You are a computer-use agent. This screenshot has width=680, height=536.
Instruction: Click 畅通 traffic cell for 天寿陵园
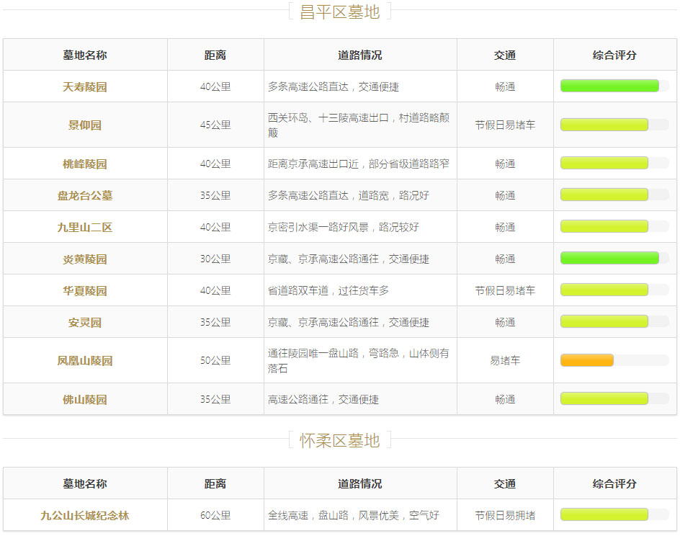pyautogui.click(x=505, y=86)
